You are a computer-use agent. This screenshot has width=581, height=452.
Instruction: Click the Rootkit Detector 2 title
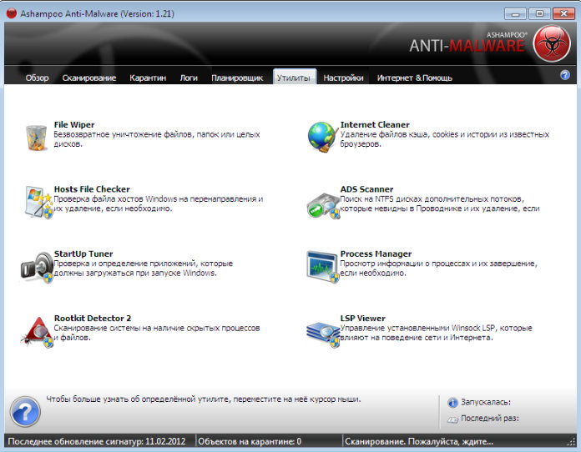click(93, 319)
